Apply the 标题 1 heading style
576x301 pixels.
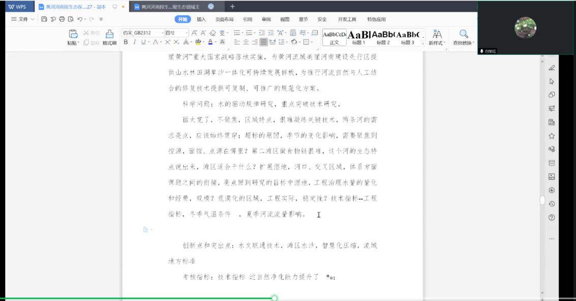[x=358, y=38]
